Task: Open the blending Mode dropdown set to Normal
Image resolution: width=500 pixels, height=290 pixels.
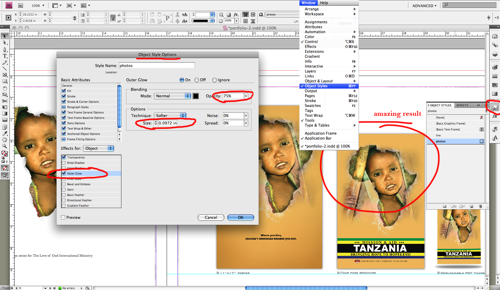Action: click(x=172, y=96)
